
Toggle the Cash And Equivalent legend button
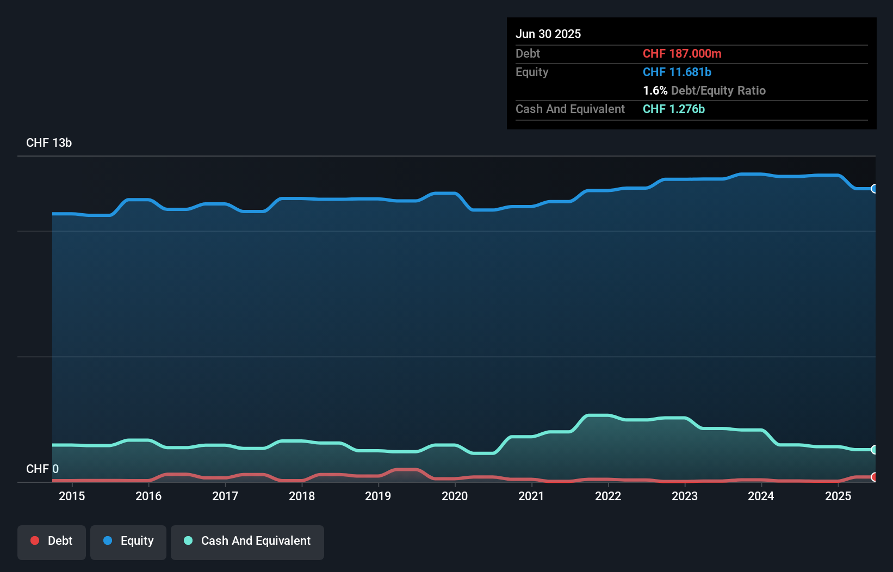click(247, 541)
